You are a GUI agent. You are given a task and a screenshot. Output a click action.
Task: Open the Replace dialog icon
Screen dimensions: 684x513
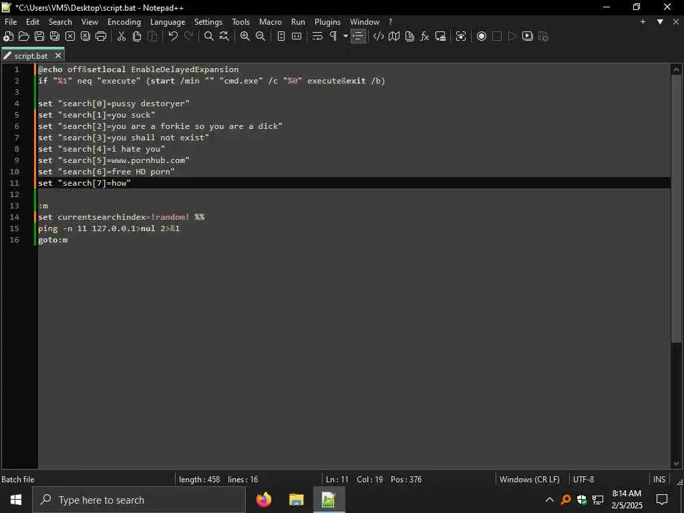[224, 36]
